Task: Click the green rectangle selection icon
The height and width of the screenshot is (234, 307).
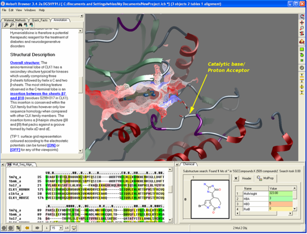Action: pos(302,49)
